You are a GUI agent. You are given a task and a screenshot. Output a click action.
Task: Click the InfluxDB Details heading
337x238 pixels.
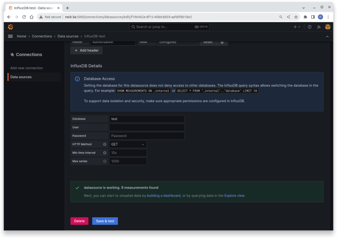[86, 66]
